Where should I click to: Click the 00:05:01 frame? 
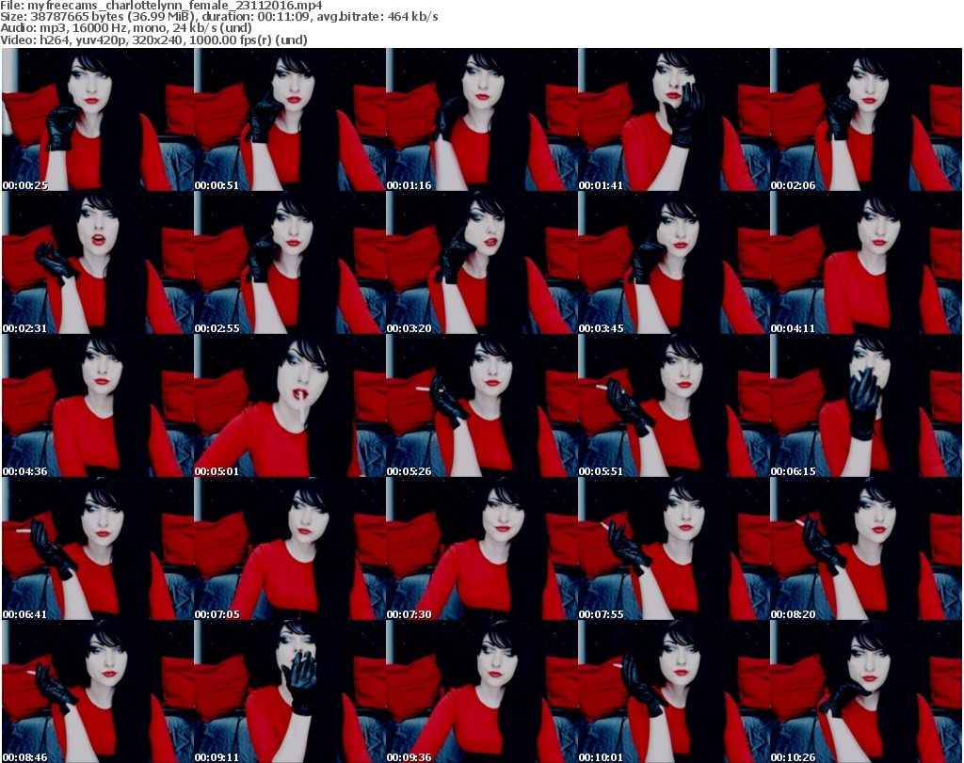tap(290, 406)
